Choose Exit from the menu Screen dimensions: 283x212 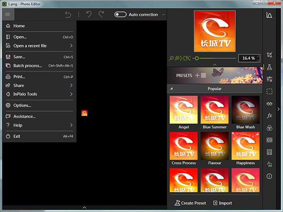[x=39, y=136]
